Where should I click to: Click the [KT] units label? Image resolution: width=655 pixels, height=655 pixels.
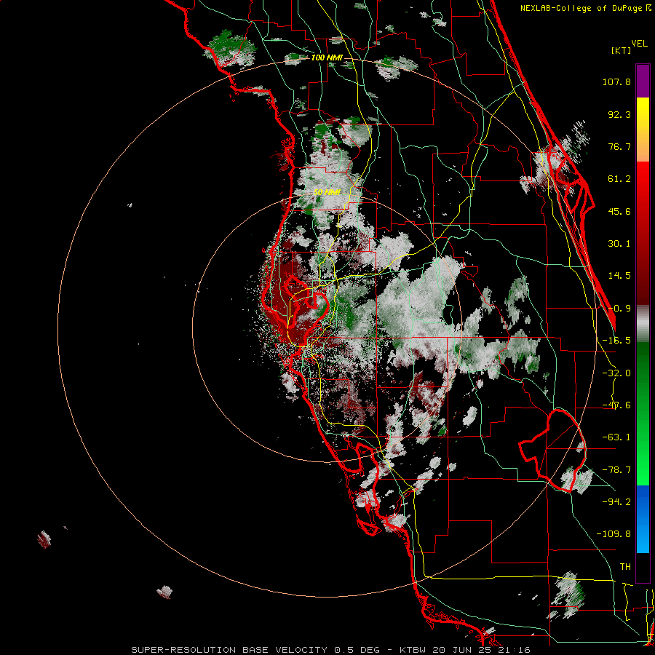tap(622, 50)
